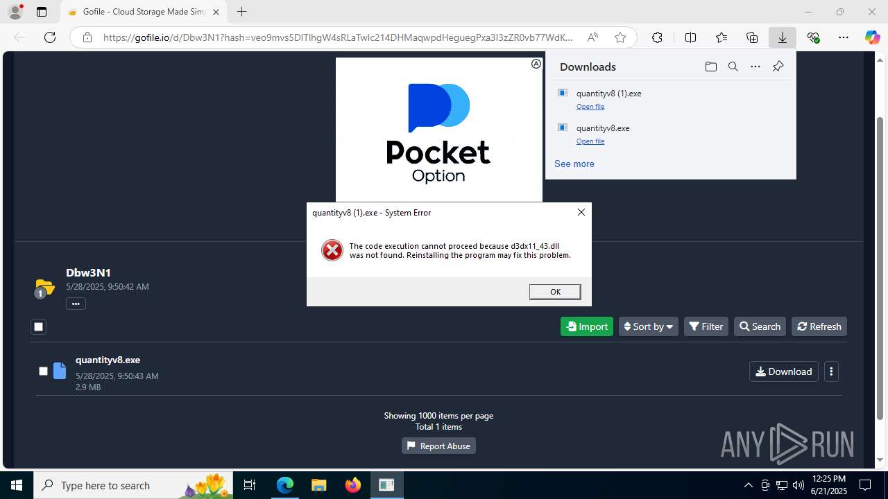This screenshot has height=499, width=888.
Task: Open browser Extensions icon
Action: (657, 37)
